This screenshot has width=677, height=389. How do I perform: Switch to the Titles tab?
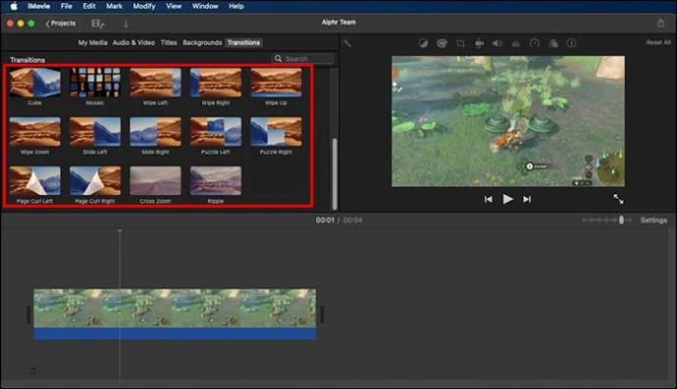pos(169,42)
